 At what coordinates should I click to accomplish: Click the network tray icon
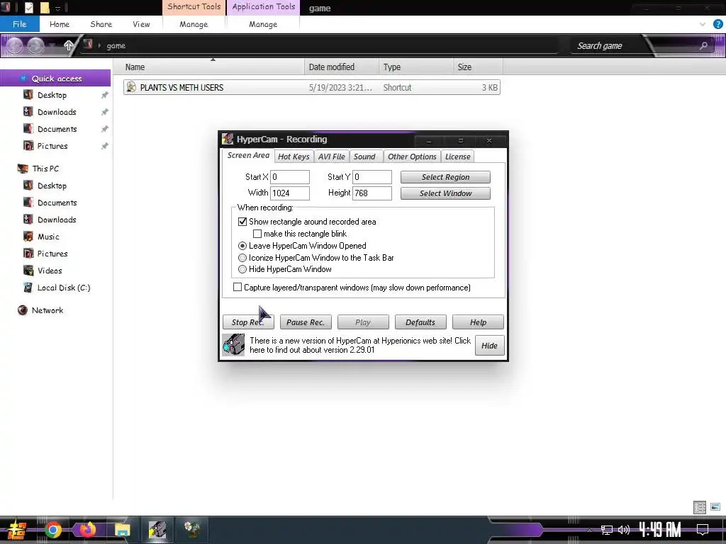click(607, 530)
